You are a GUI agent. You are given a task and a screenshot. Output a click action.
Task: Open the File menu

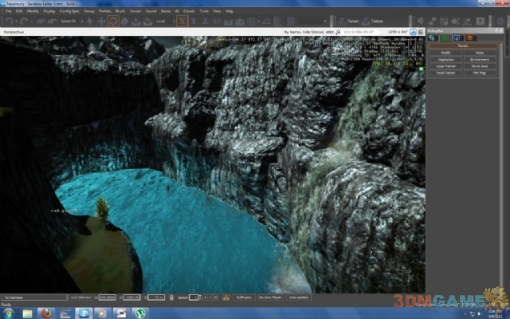point(9,11)
